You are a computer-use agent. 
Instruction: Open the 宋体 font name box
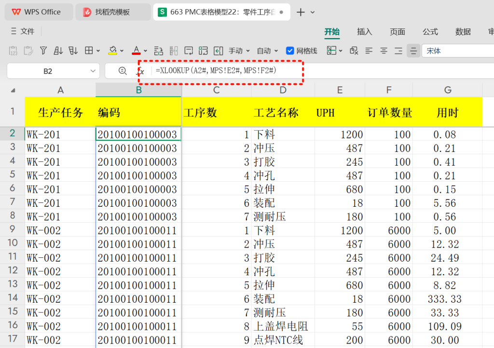click(458, 51)
